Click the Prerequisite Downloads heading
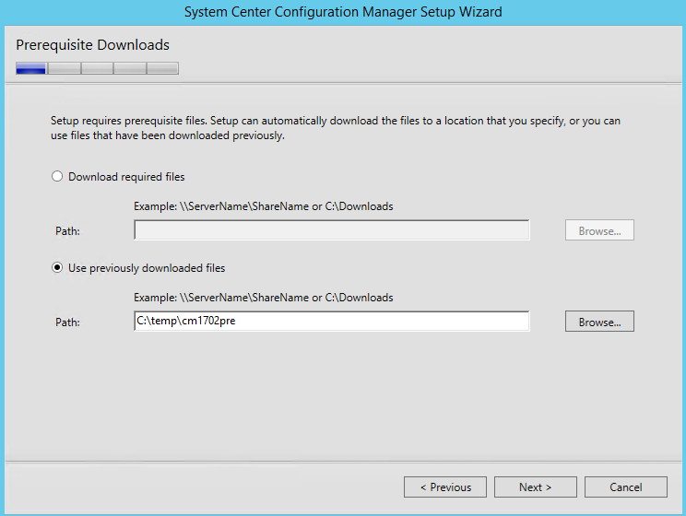 click(x=93, y=45)
